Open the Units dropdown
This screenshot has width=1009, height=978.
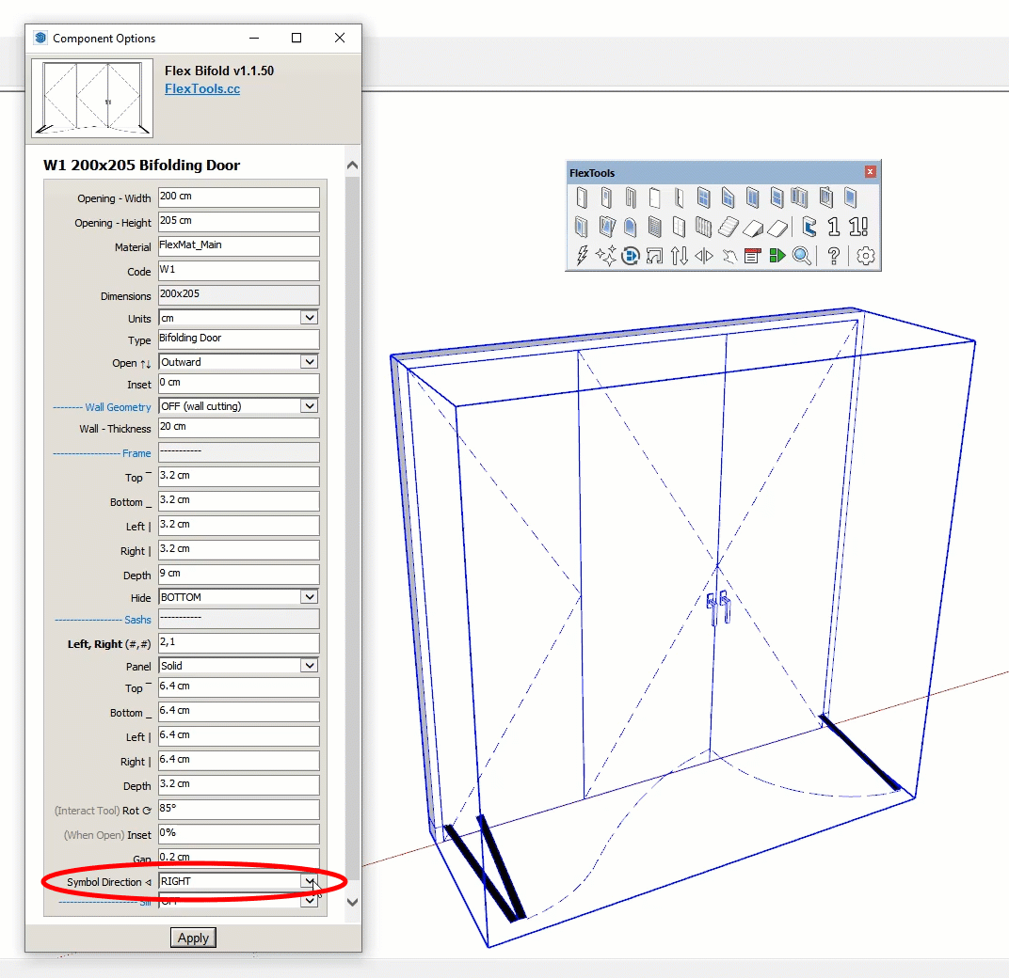pyautogui.click(x=308, y=317)
